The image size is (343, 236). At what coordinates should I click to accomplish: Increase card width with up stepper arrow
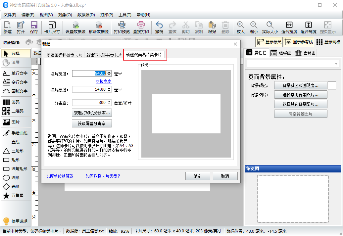(109, 72)
